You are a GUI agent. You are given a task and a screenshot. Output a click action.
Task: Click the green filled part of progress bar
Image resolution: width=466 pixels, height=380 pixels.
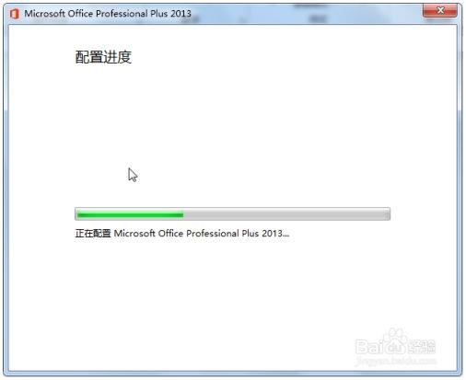coord(130,214)
